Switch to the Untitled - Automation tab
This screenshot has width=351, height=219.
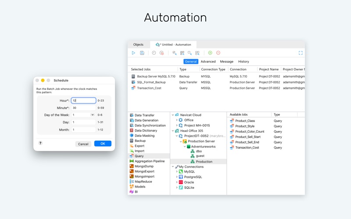click(173, 45)
